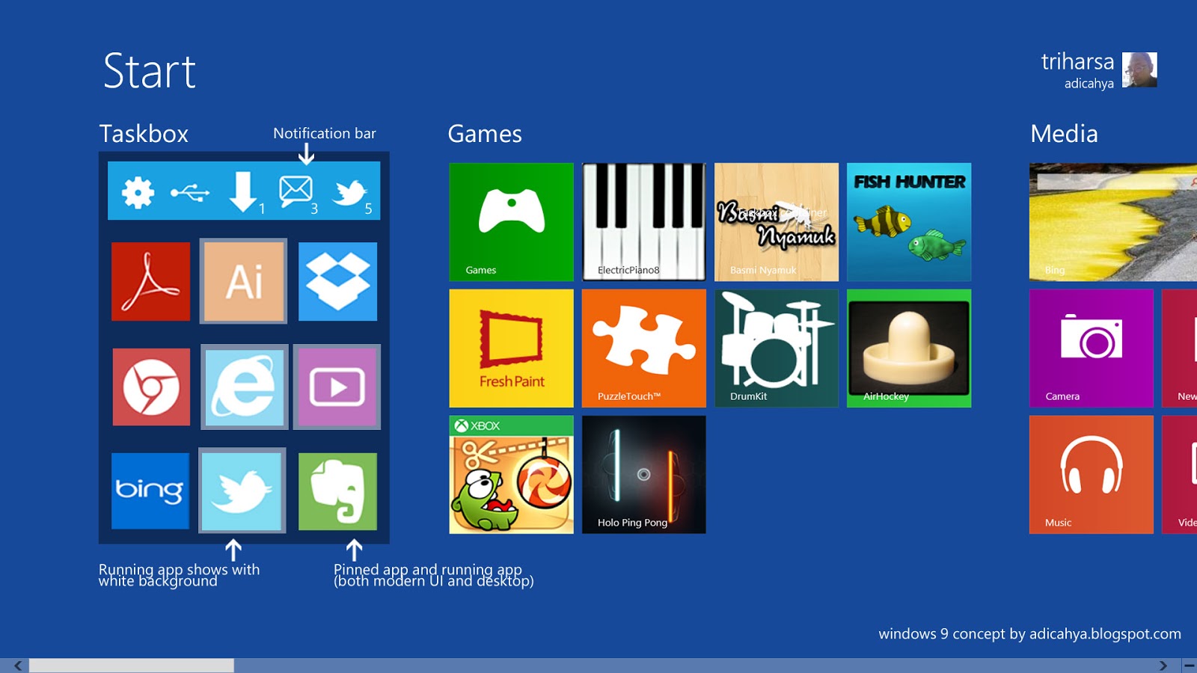Launch Adobe Illustrator from the Taskbox
The width and height of the screenshot is (1197, 673).
[243, 282]
